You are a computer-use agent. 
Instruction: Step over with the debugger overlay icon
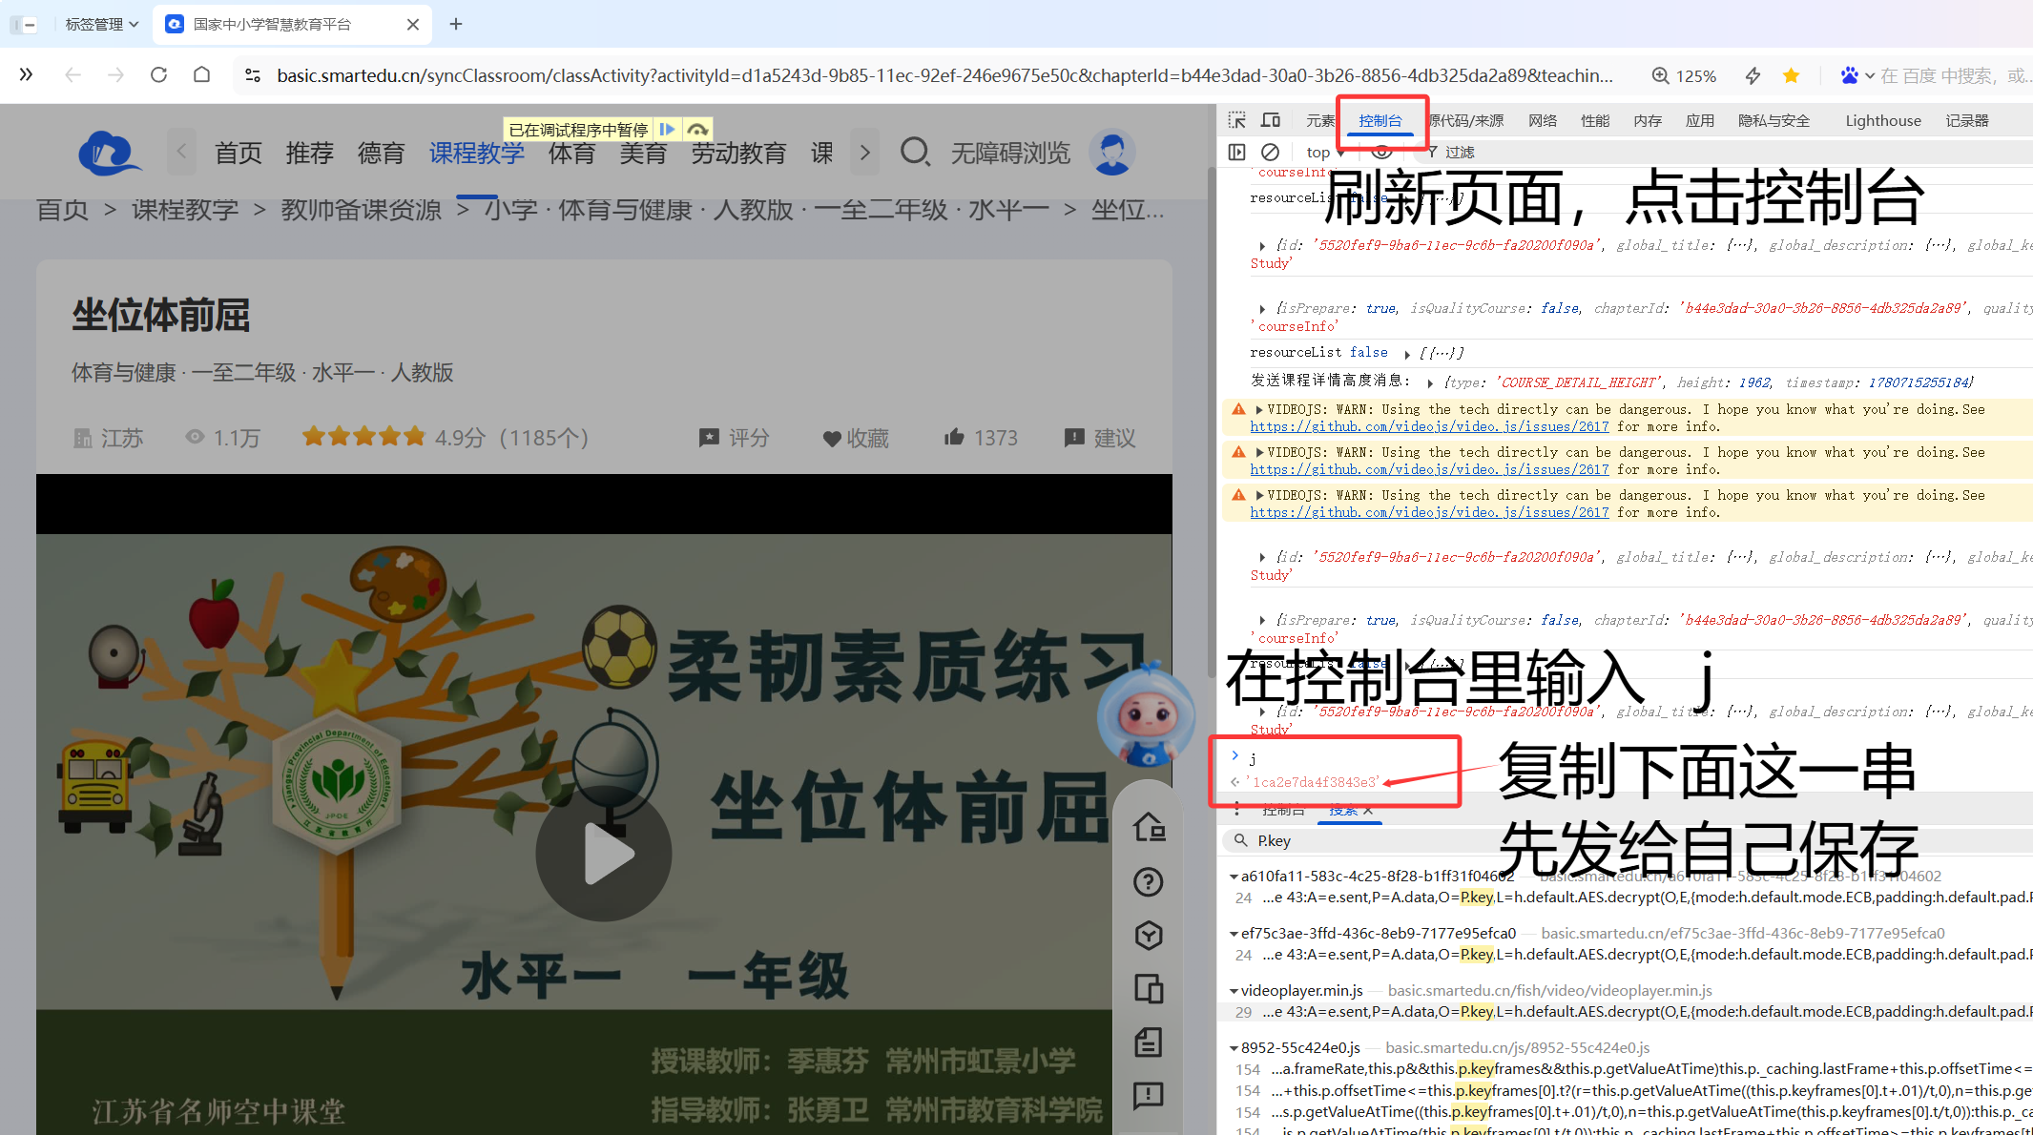[x=697, y=129]
